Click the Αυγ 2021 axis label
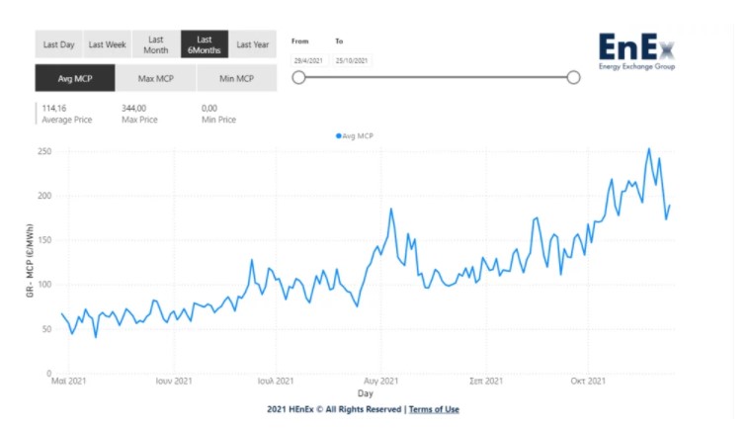 pyautogui.click(x=380, y=381)
